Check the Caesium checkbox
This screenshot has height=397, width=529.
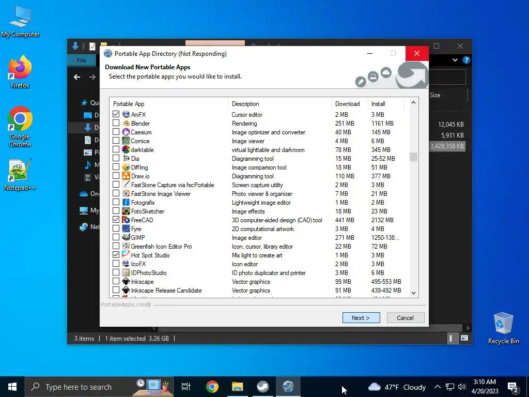pos(116,132)
